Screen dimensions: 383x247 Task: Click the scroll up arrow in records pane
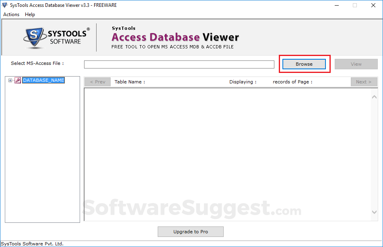pos(374,97)
